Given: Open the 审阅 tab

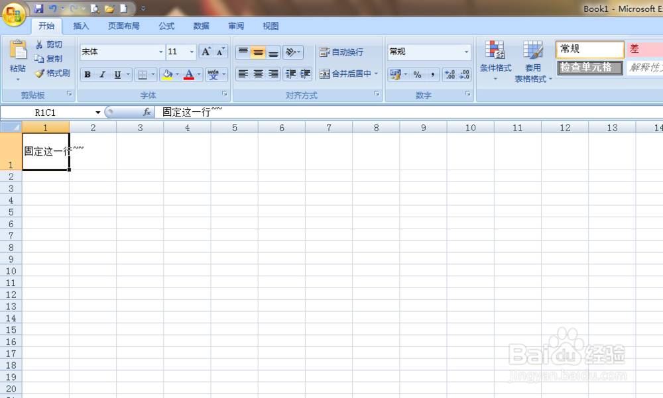Looking at the screenshot, I should pos(236,26).
